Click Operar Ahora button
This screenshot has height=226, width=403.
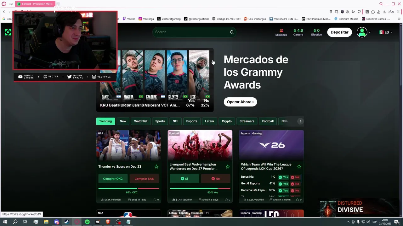pos(241,102)
